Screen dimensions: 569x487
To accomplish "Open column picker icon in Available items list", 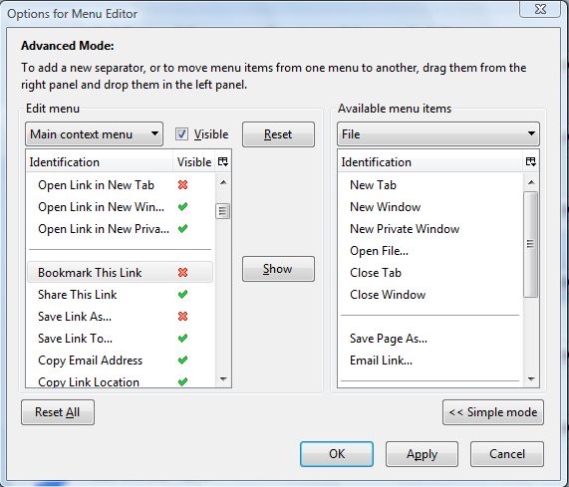I will (x=531, y=161).
